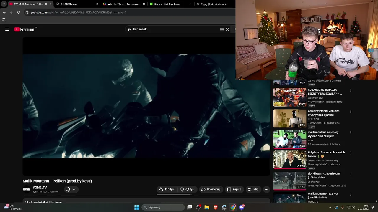The height and width of the screenshot is (212, 378).
Task: Visit Dajczman Live channel name
Action: click(315, 98)
